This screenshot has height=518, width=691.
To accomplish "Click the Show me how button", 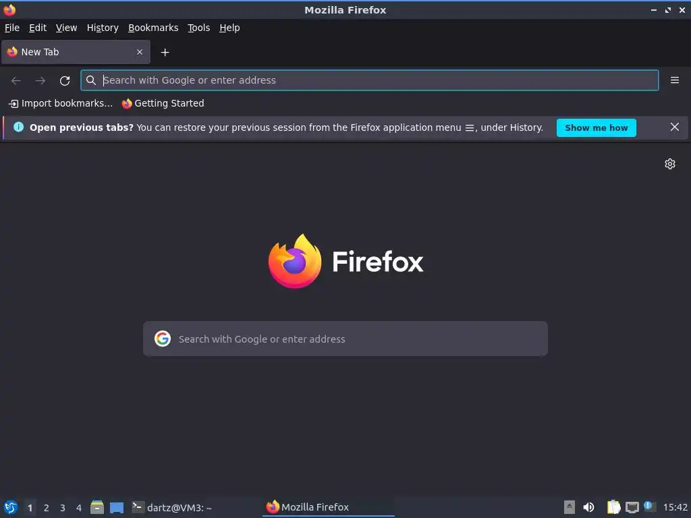I will pyautogui.click(x=596, y=127).
